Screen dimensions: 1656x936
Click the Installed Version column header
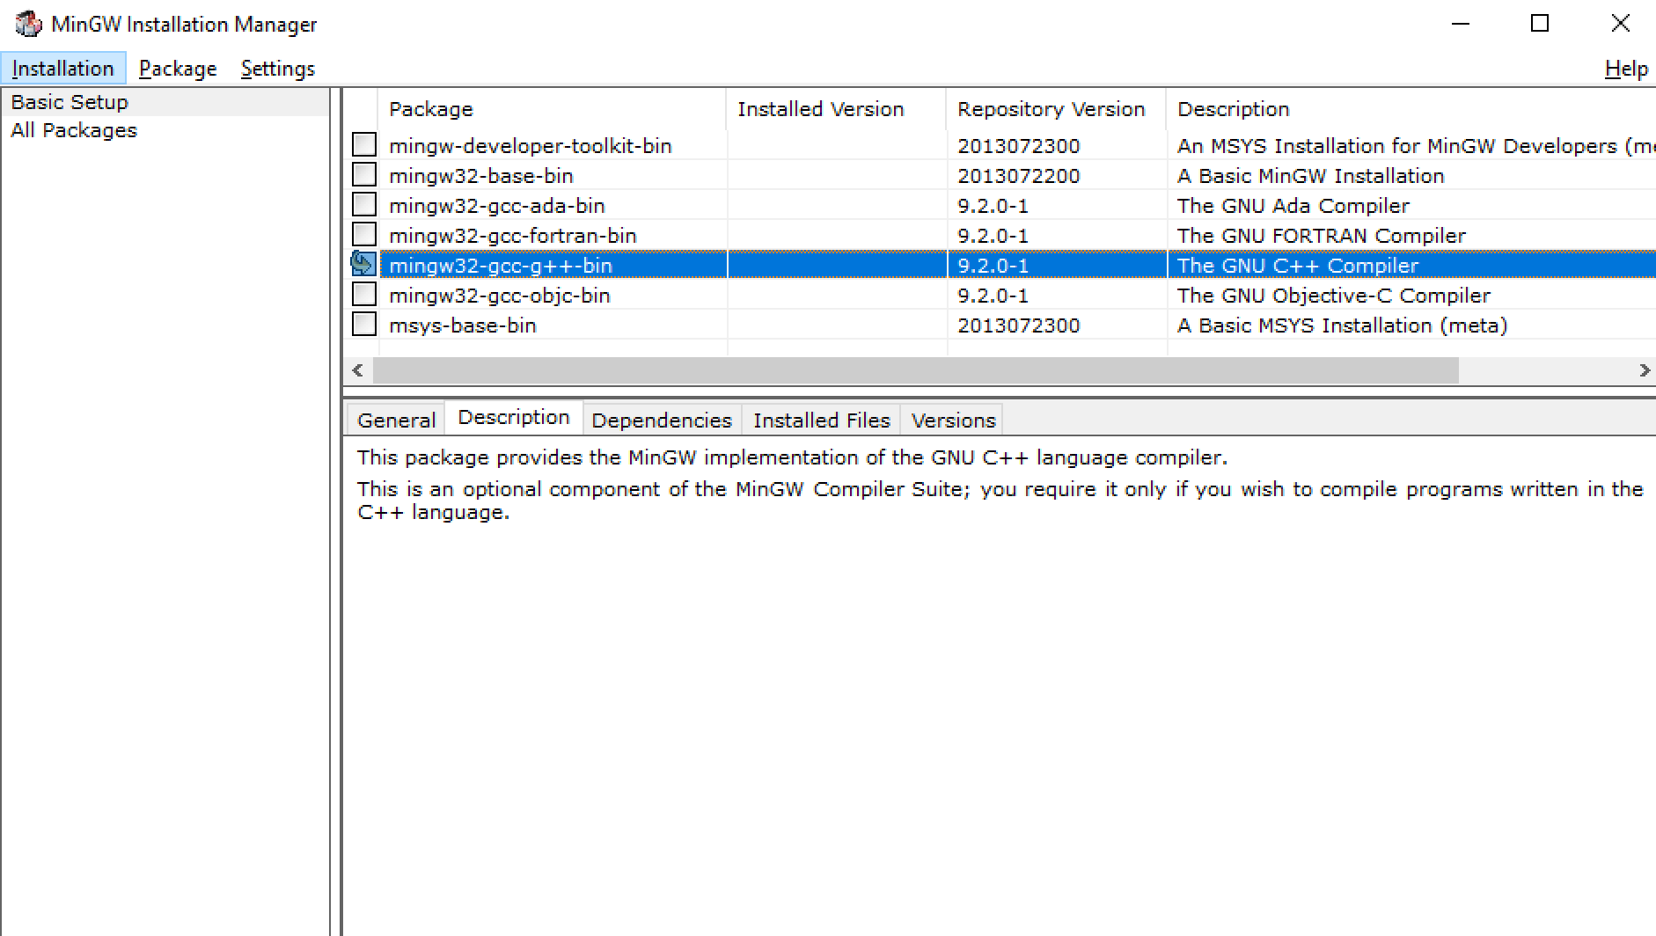[x=836, y=109]
